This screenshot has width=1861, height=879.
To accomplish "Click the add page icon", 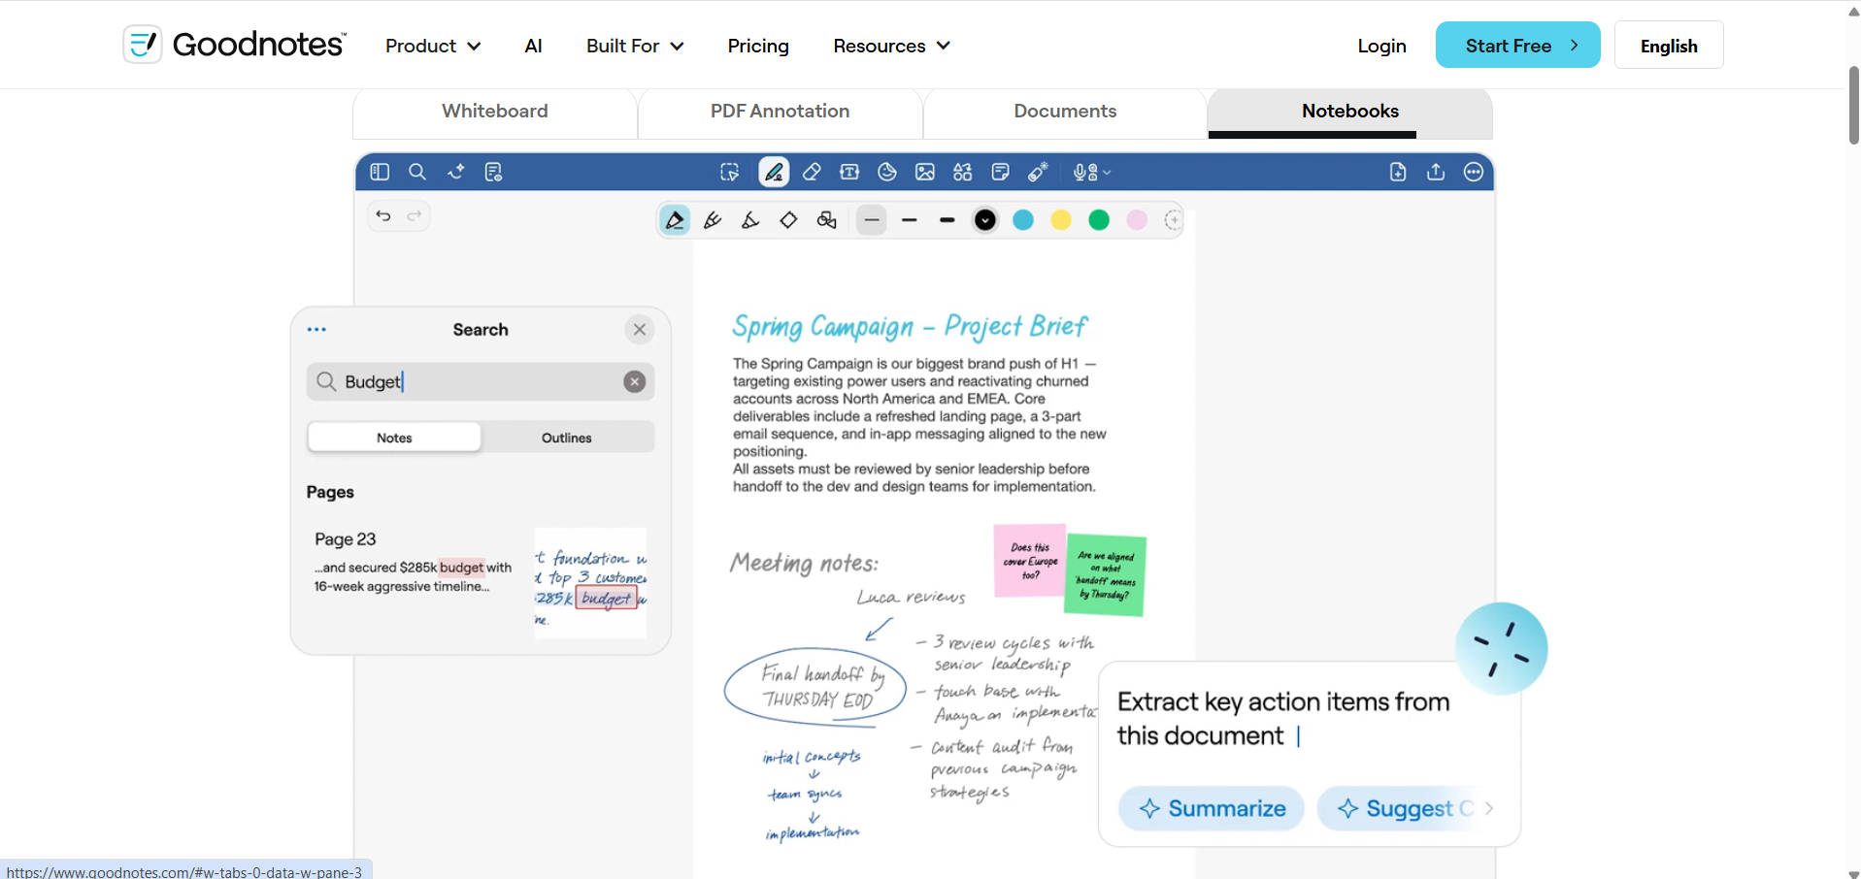I will [1398, 172].
